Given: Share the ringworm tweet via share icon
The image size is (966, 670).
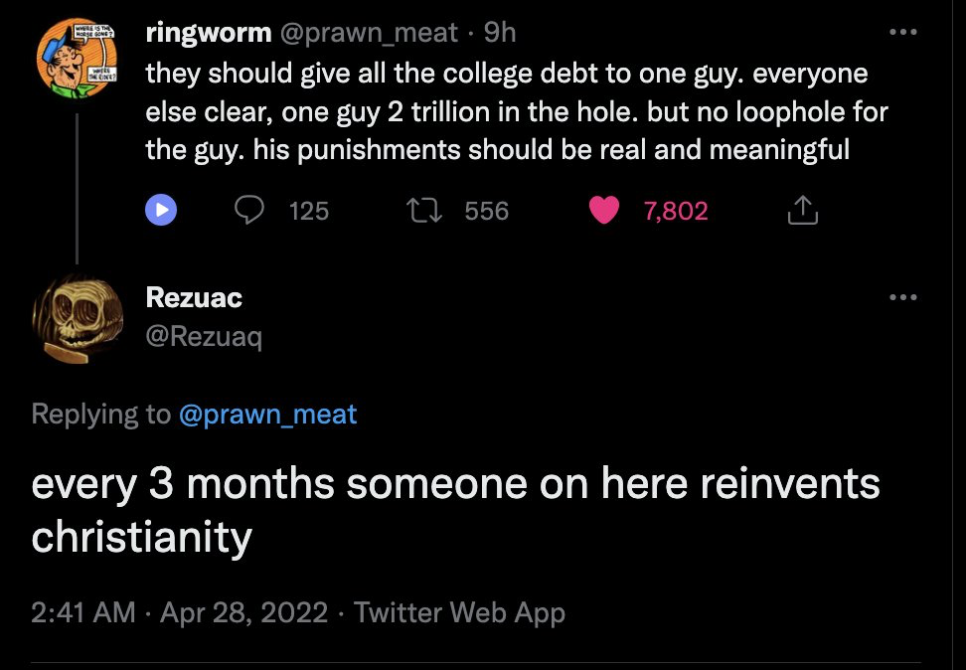Looking at the screenshot, I should tap(802, 211).
